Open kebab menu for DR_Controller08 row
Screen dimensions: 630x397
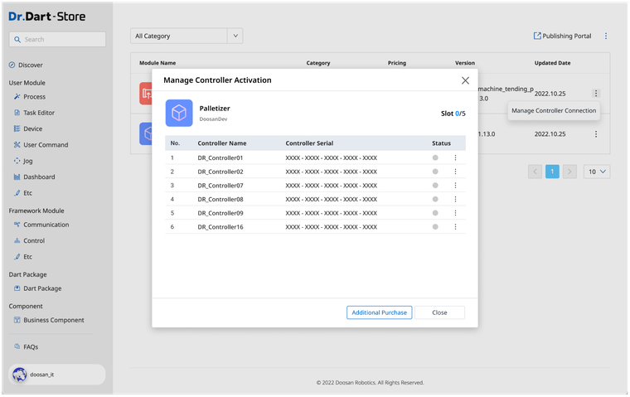coord(454,199)
